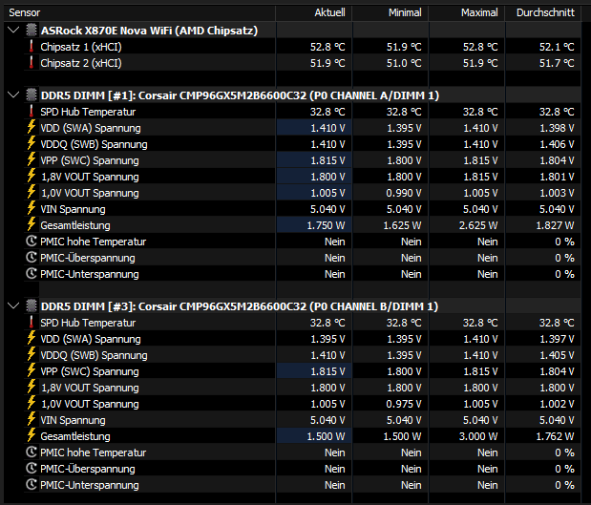This screenshot has height=505, width=591.
Task: Click the lightning icon of DIMM #3 VDDQ (SWB)
Action: (x=32, y=354)
